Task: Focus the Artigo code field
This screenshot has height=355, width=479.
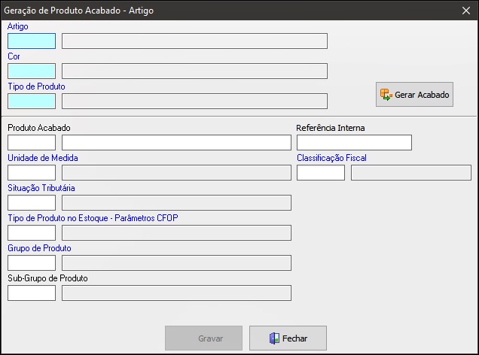Action: point(32,41)
